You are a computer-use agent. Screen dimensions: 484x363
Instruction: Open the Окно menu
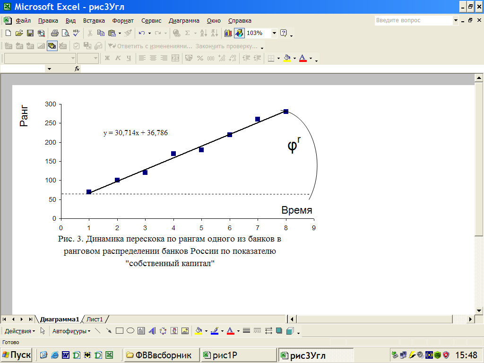[x=214, y=21]
